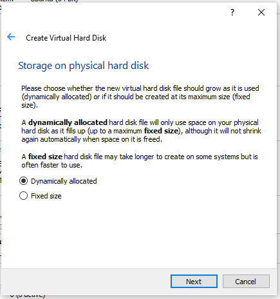Click bold "fixed size" in the faster-to-use paragraph

pyautogui.click(x=45, y=157)
